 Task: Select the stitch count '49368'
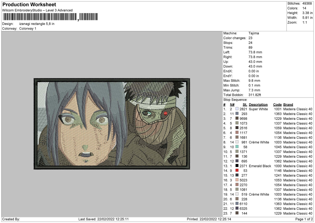tap(307, 3)
